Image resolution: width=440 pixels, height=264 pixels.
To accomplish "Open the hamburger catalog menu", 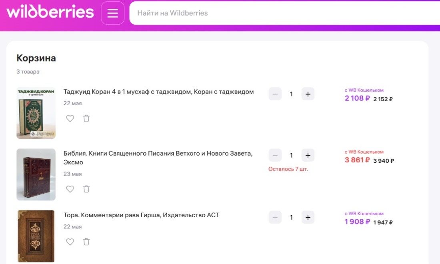I will coord(112,13).
